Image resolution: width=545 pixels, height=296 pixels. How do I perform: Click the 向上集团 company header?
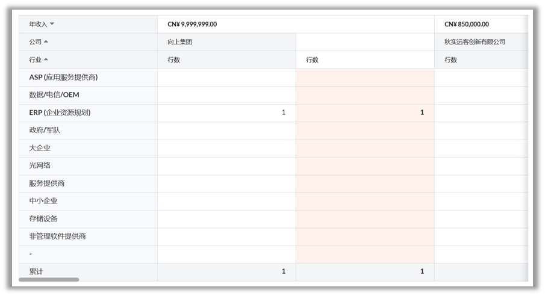click(x=179, y=42)
